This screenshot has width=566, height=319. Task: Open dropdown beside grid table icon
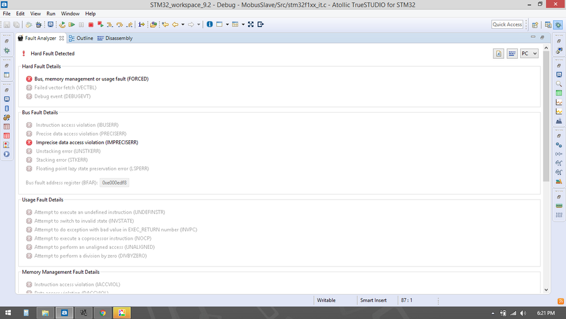[x=243, y=24]
